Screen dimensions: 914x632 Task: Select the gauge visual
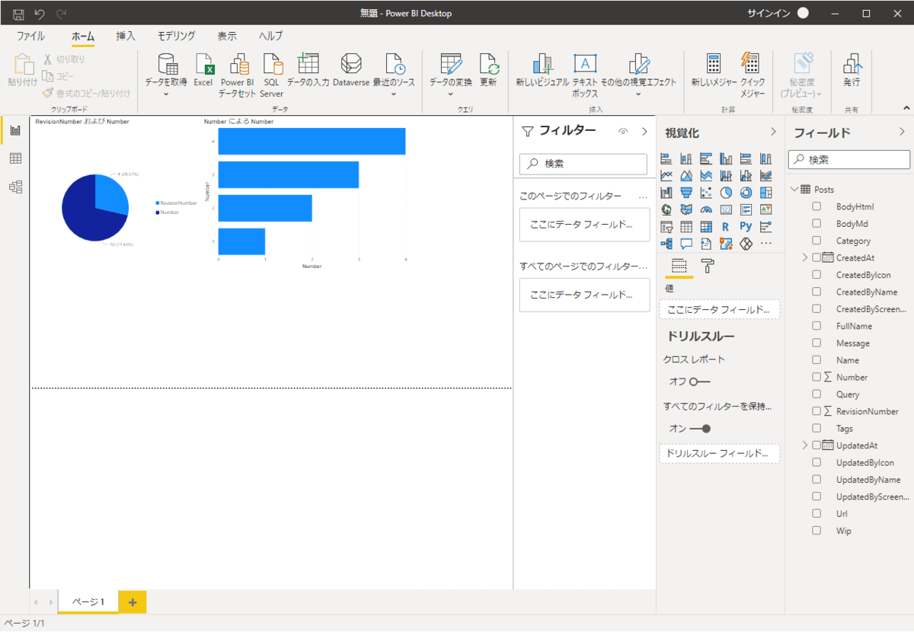point(706,209)
